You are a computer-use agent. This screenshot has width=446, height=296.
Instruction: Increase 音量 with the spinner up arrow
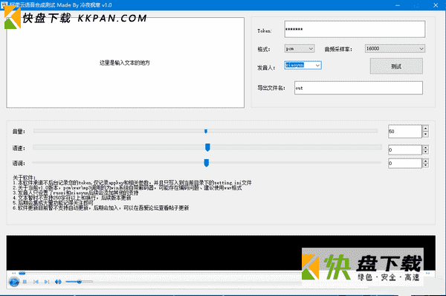(425, 129)
